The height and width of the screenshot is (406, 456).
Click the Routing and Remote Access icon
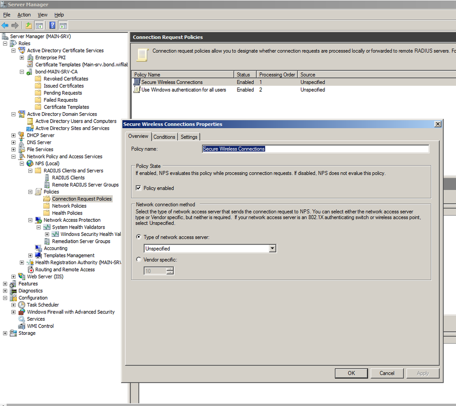(31, 270)
